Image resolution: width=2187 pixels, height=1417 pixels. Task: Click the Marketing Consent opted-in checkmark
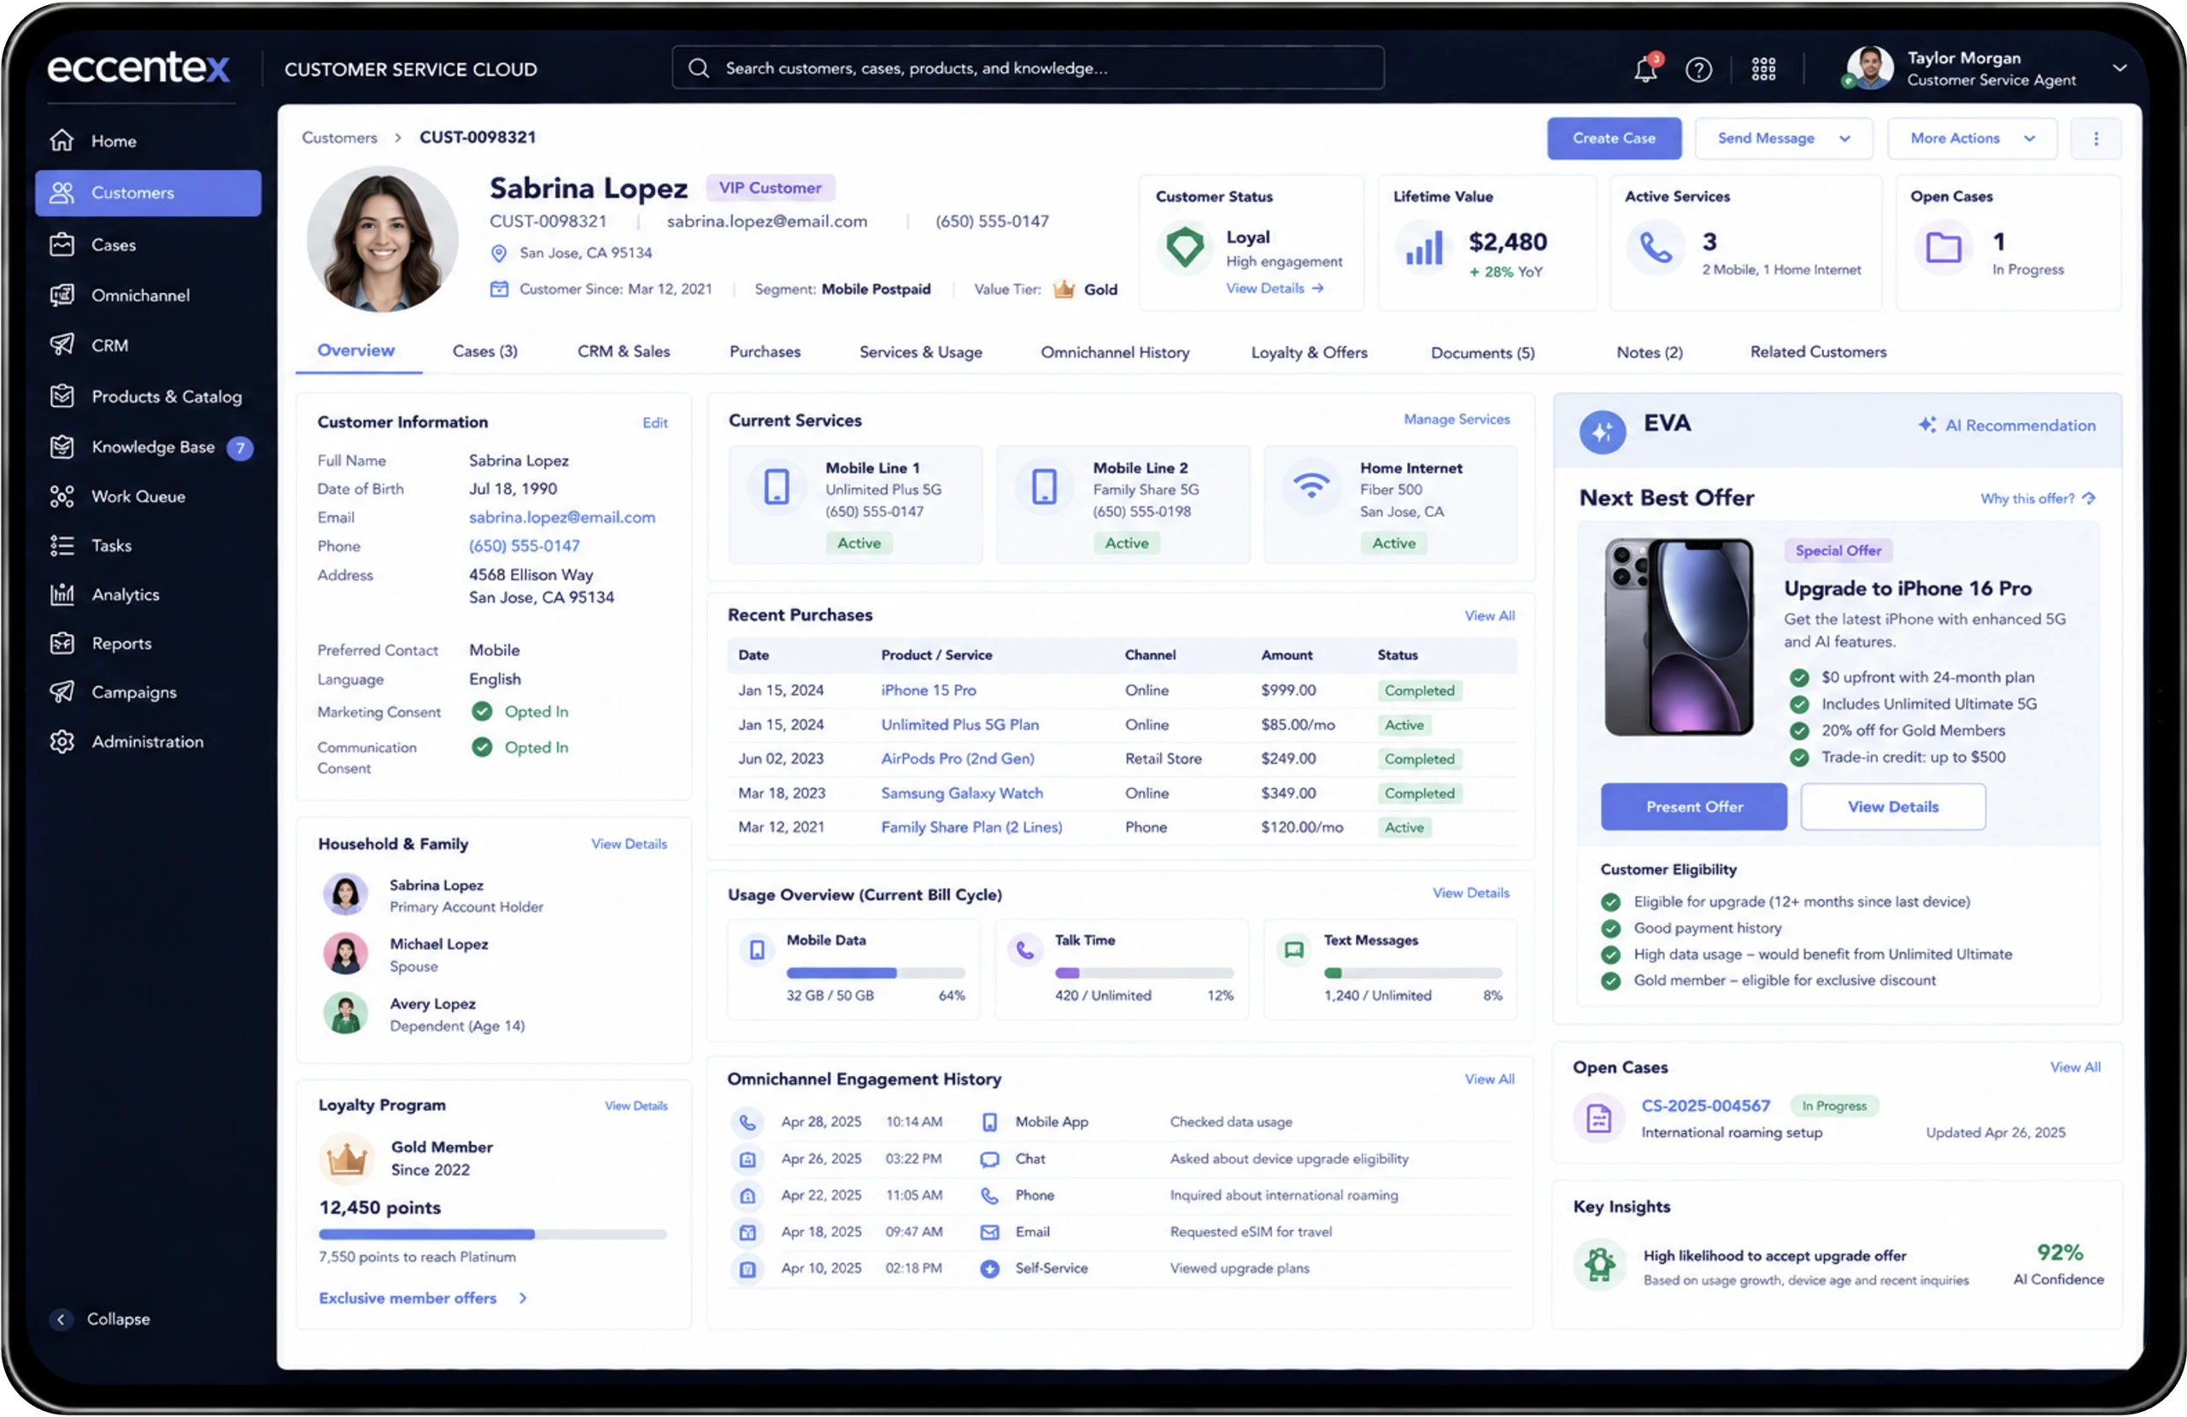tap(482, 712)
